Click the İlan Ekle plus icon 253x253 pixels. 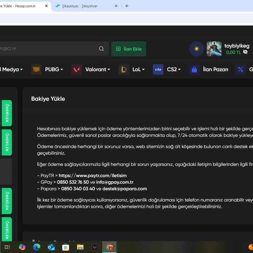pos(118,49)
